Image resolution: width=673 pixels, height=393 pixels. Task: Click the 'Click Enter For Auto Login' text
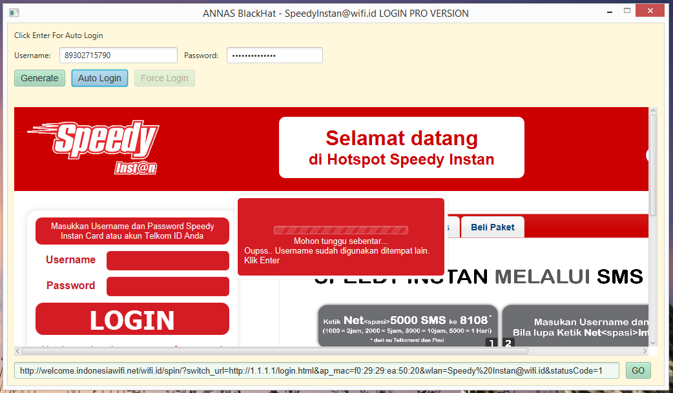coord(58,35)
